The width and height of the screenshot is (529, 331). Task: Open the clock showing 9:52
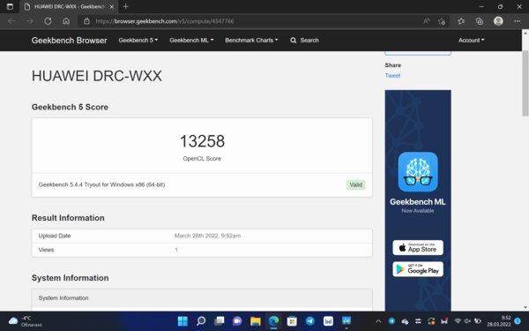click(499, 321)
